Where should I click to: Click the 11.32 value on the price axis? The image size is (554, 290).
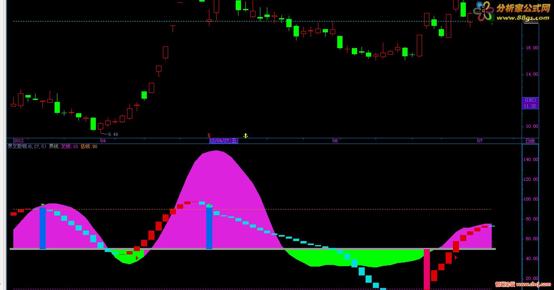tap(530, 106)
